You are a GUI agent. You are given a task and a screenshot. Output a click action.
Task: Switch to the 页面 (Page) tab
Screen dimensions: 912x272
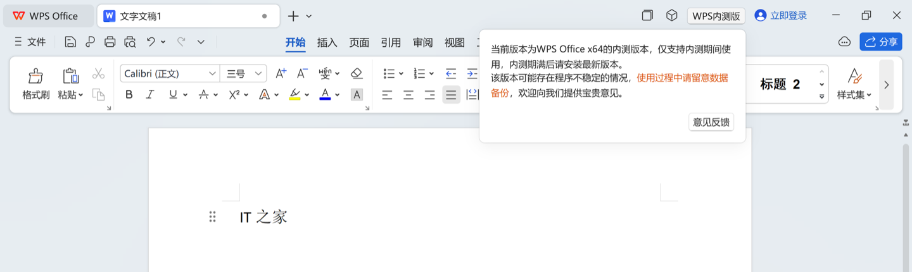point(359,42)
